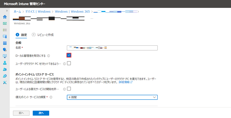Screen dimensions: 231x118
Task: Open Troubleshooting wrench icon in sidebar
Action: (x=5, y=82)
